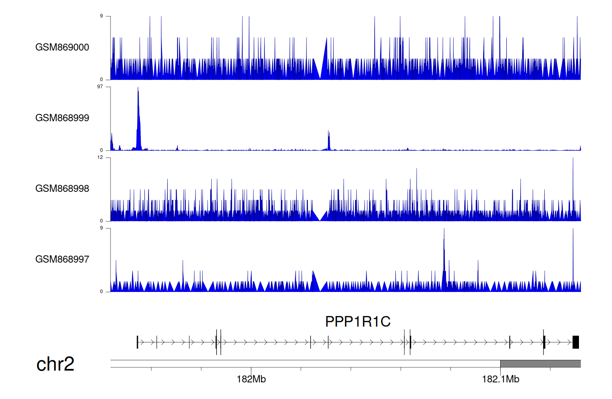
Task: Select the GSM868999 track label
Action: tap(62, 118)
